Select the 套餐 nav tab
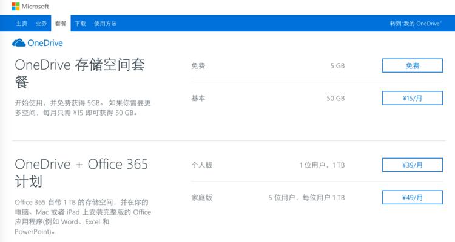Viewport: 455px width, 242px height. [x=61, y=24]
